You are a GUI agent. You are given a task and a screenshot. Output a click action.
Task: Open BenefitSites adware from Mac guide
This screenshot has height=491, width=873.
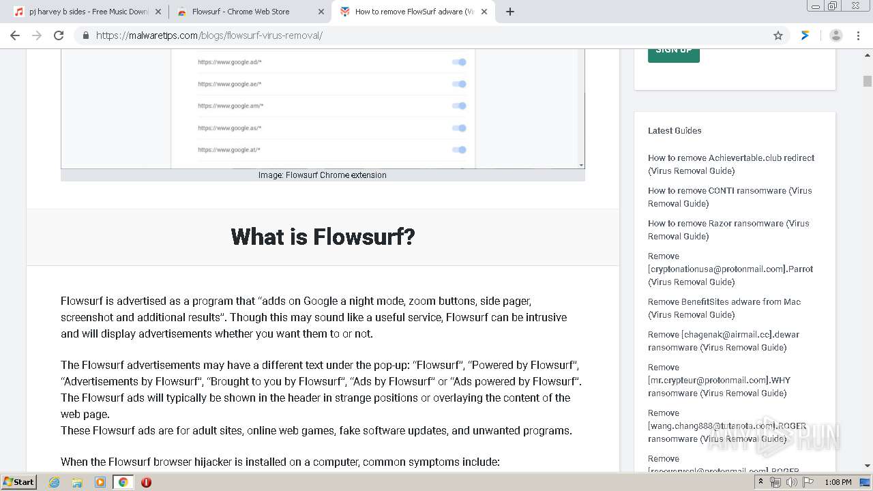click(724, 308)
